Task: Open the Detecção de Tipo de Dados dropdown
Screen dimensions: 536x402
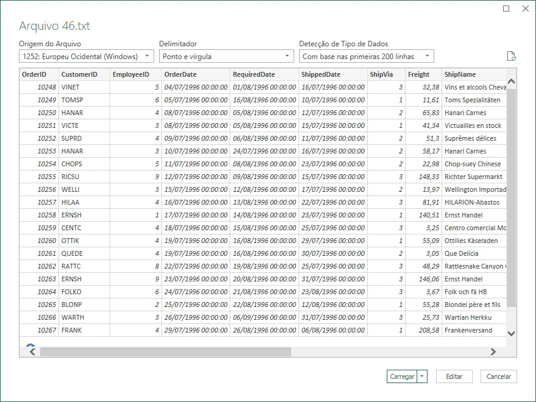Action: (367, 56)
